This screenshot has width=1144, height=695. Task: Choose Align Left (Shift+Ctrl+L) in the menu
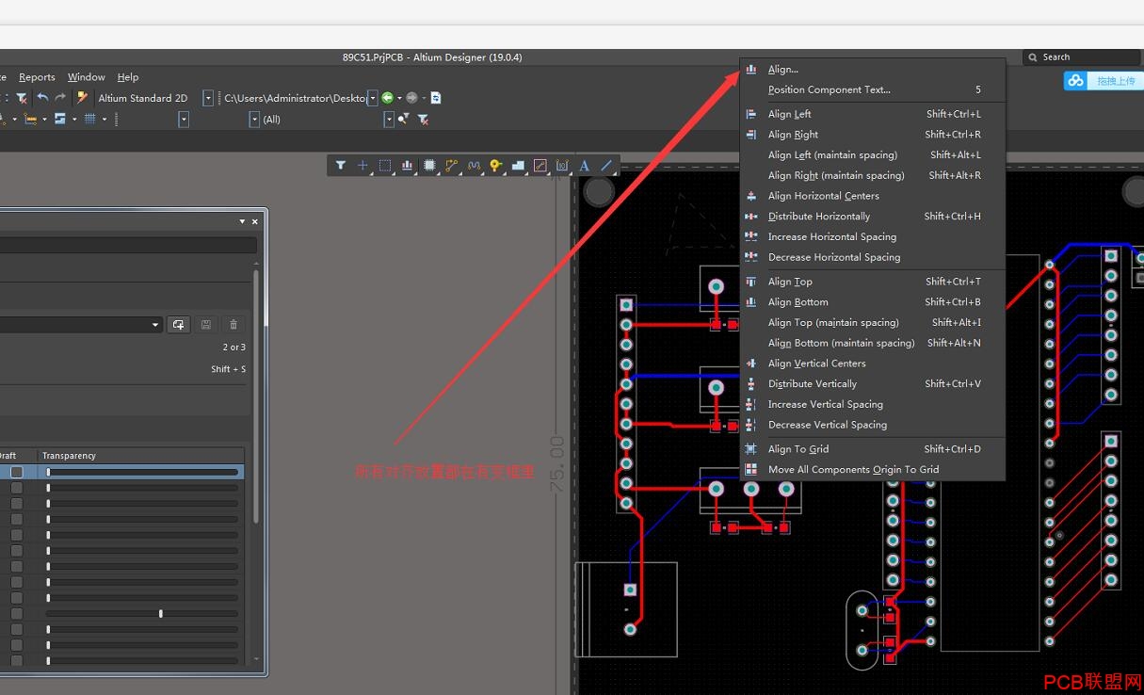coord(873,114)
